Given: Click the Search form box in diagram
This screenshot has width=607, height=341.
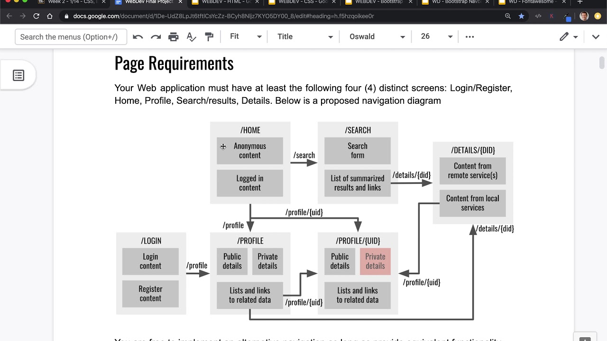Looking at the screenshot, I should (x=358, y=151).
